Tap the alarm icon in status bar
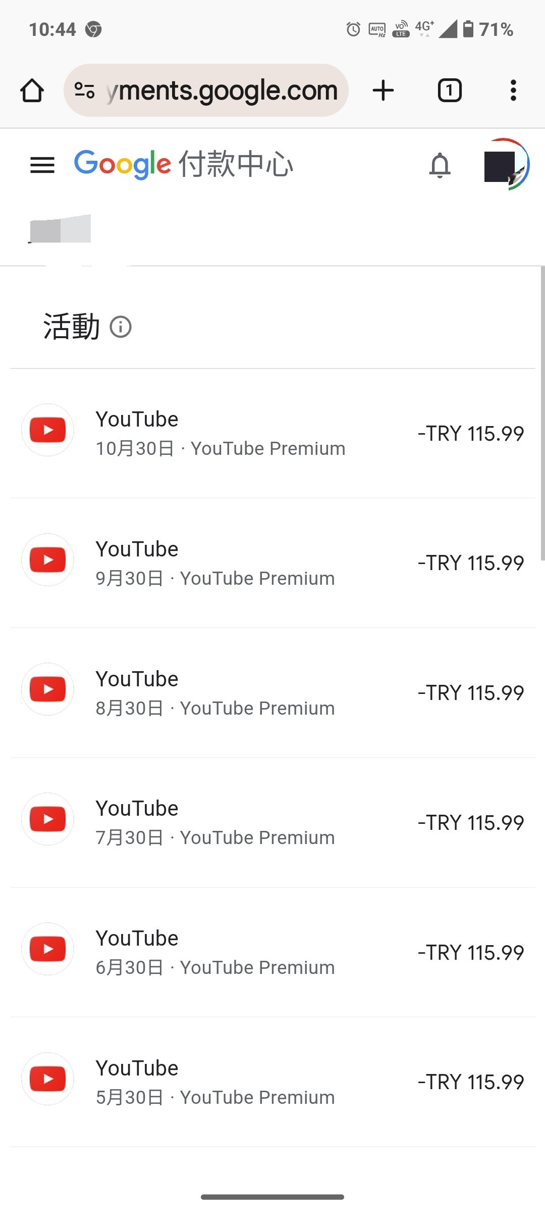The width and height of the screenshot is (545, 1213). pos(353,29)
